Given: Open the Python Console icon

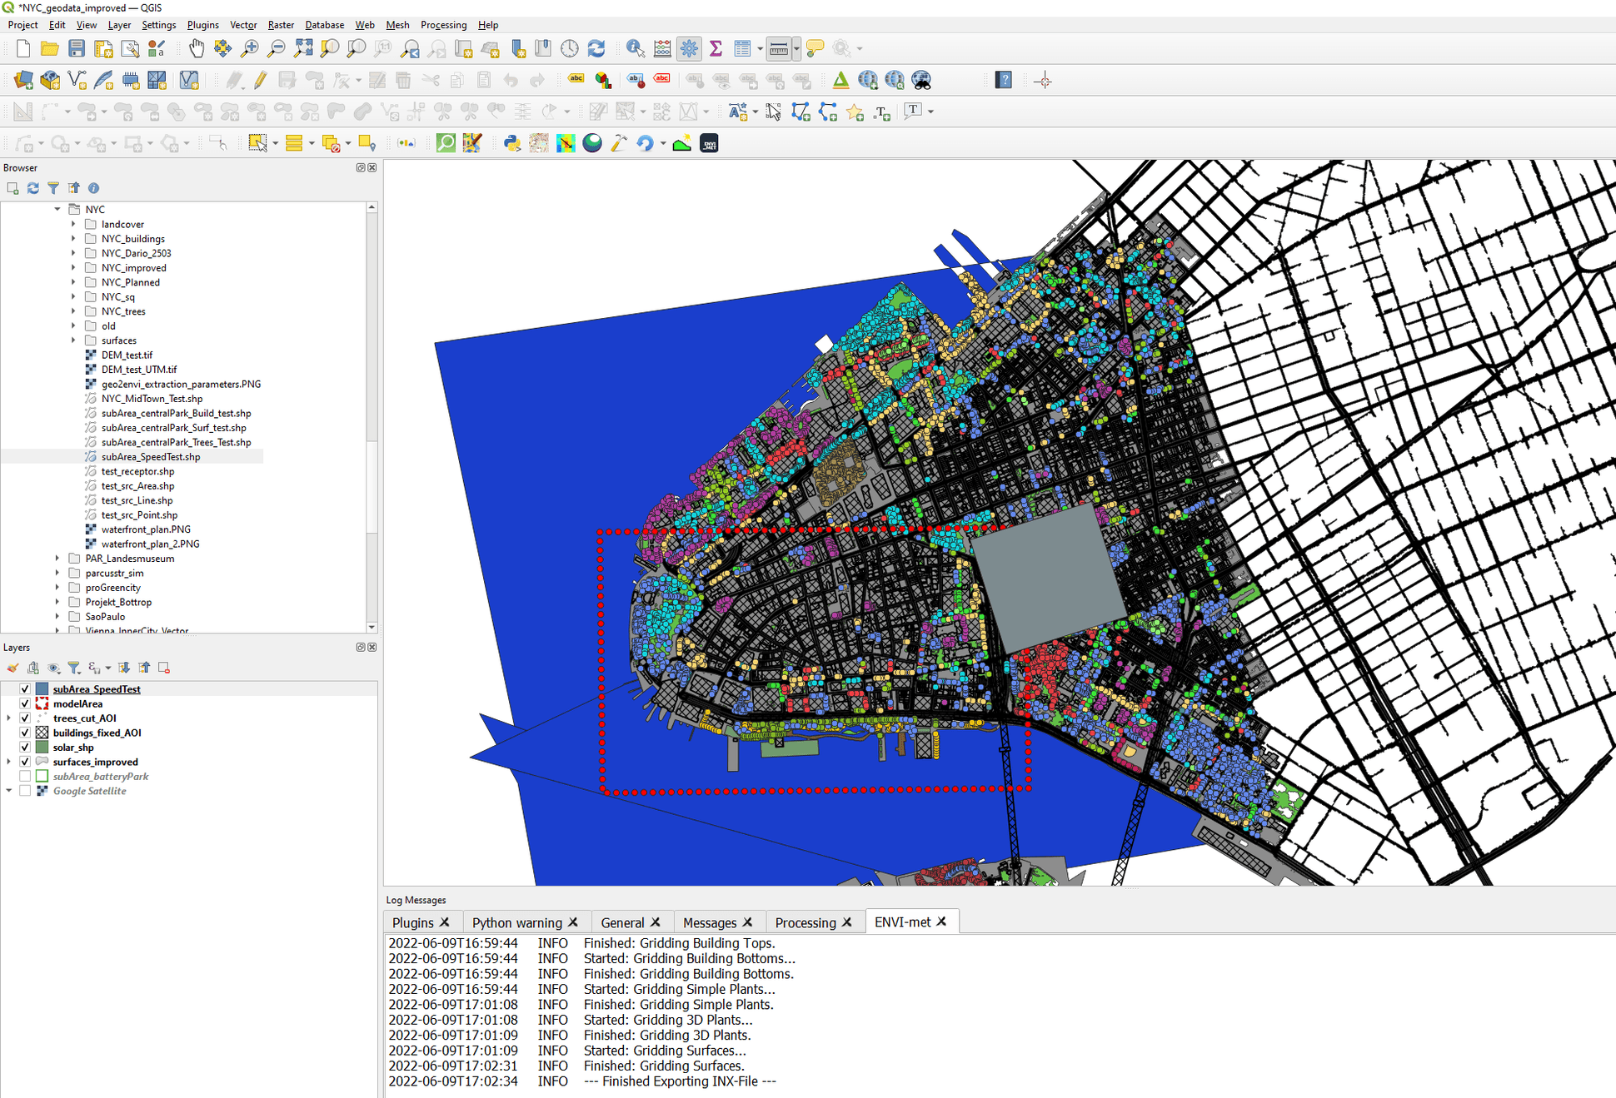Looking at the screenshot, I should [511, 143].
